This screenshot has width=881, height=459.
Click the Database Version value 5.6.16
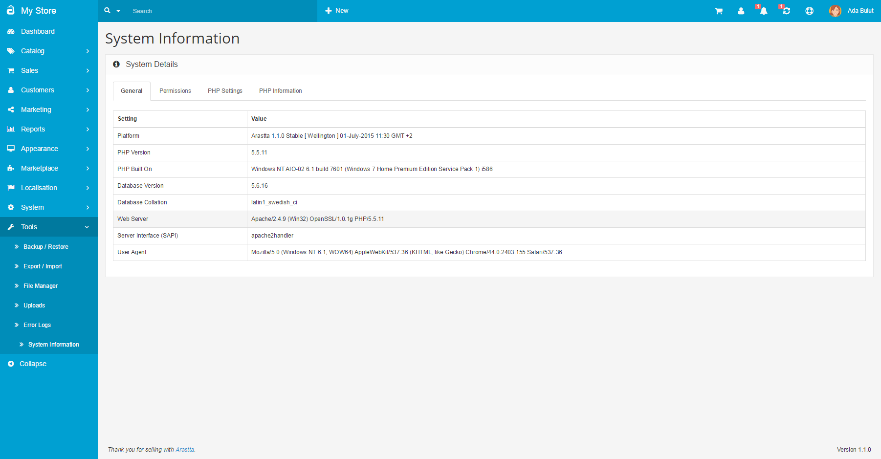[x=260, y=186]
